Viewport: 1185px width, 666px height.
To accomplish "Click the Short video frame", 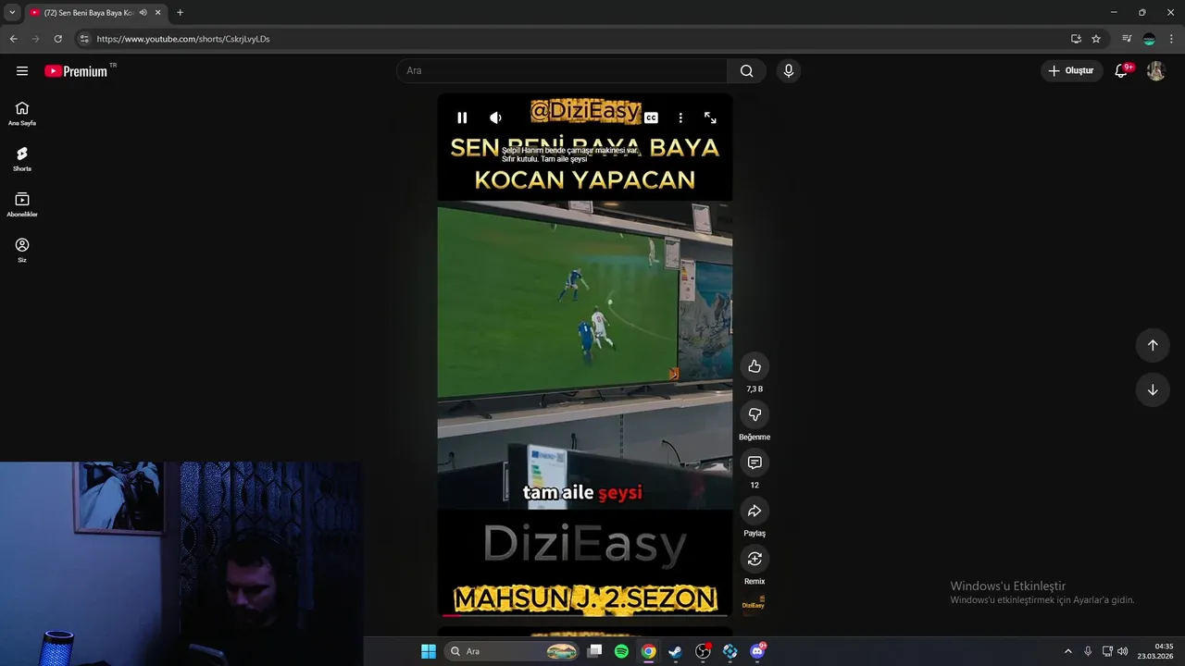I will pos(585,354).
